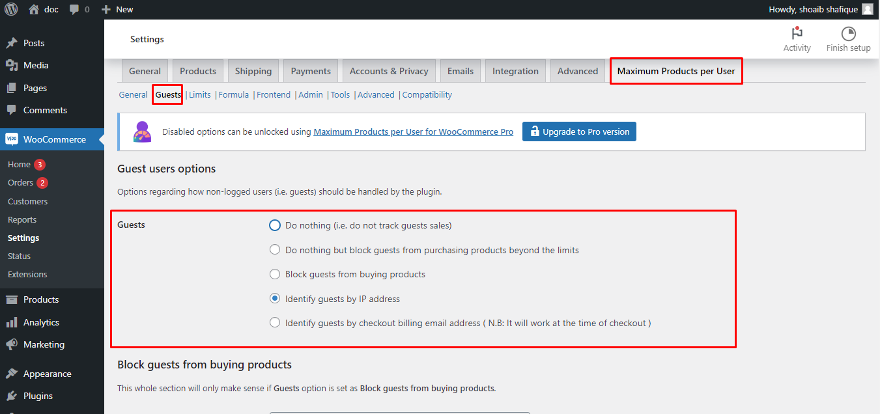Click the plugin mascot icon in notice
Viewport: 880px width, 414px height.
[142, 131]
